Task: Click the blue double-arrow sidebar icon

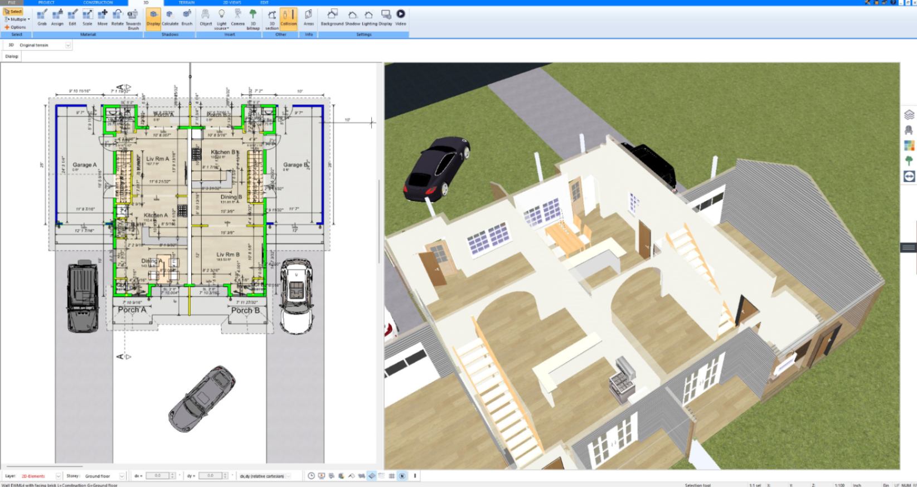Action: [x=909, y=176]
